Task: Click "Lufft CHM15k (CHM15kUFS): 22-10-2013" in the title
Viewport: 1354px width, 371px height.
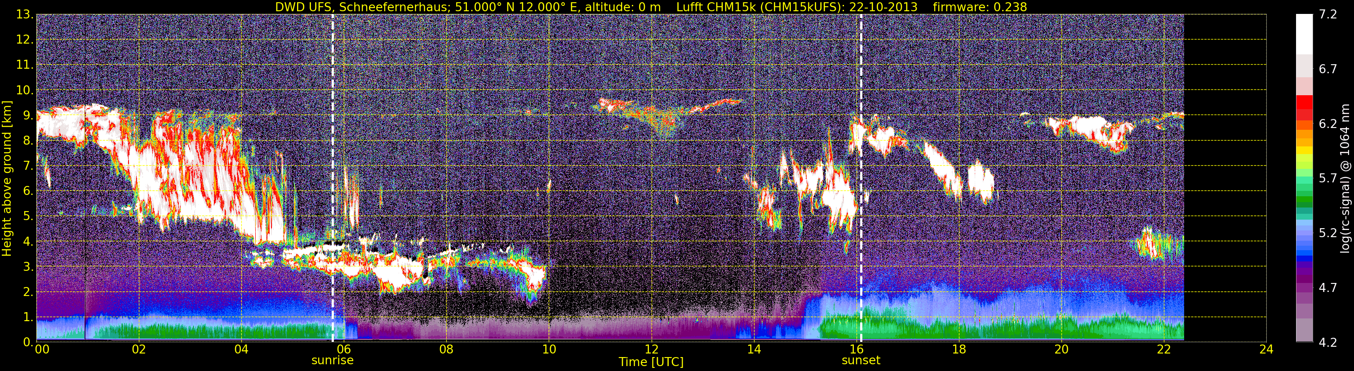Action: pyautogui.click(x=797, y=7)
